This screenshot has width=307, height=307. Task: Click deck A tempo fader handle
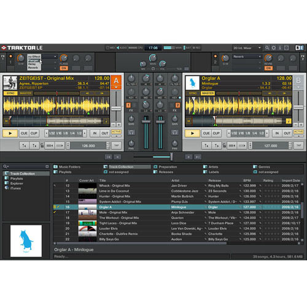click(116, 108)
